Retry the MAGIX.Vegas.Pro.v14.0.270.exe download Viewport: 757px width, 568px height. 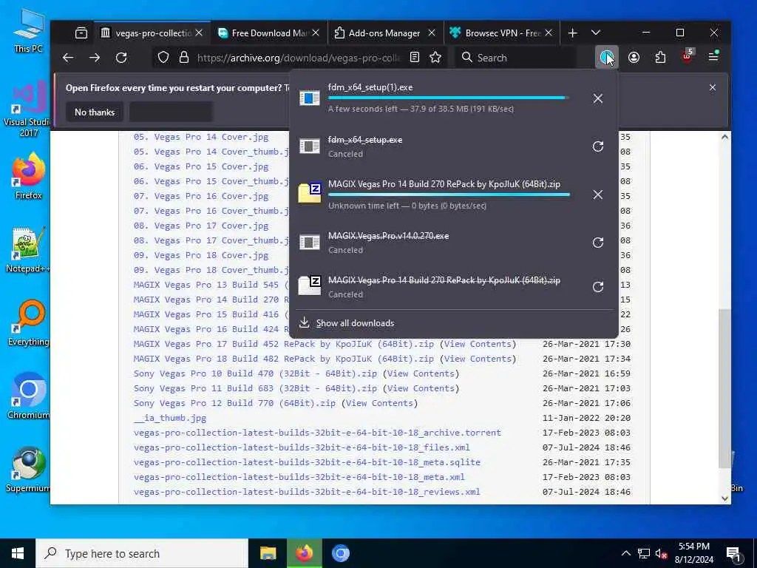pos(598,243)
